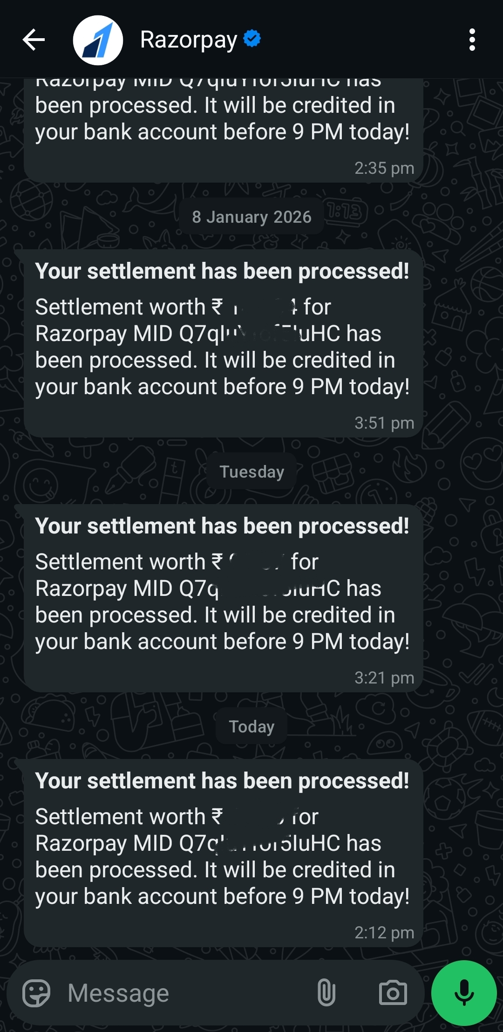Tap the 3:51 pm message timestamp

[384, 423]
